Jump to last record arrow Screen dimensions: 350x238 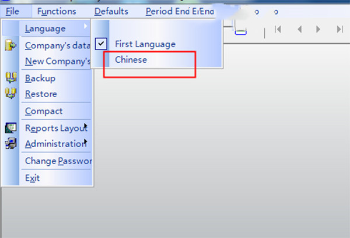[339, 29]
